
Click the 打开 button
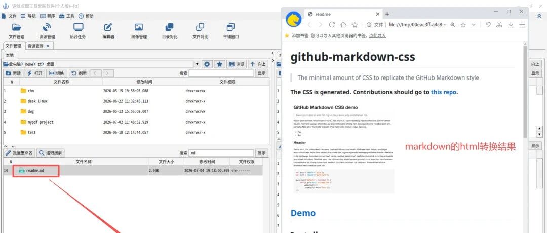35,73
